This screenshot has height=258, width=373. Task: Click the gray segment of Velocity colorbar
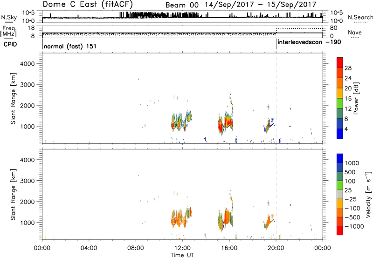pos(340,195)
